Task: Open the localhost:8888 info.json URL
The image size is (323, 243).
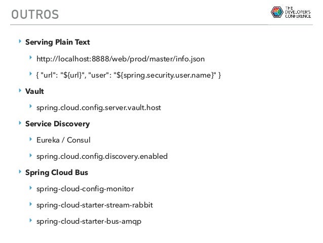Action: (120, 59)
